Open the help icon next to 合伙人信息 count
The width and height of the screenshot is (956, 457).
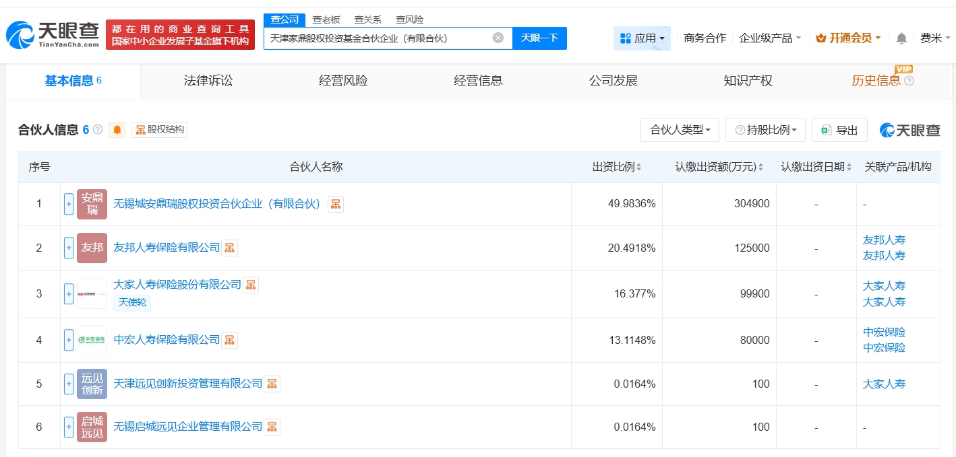point(98,129)
